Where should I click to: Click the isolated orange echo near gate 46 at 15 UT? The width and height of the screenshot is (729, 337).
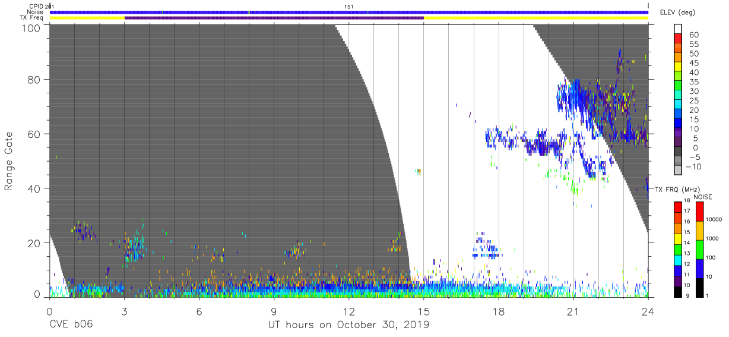point(419,171)
